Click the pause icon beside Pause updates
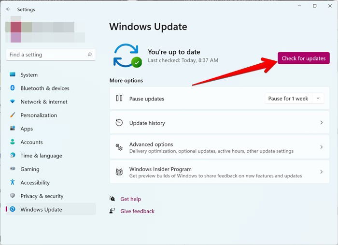The height and width of the screenshot is (245, 338). (119, 99)
